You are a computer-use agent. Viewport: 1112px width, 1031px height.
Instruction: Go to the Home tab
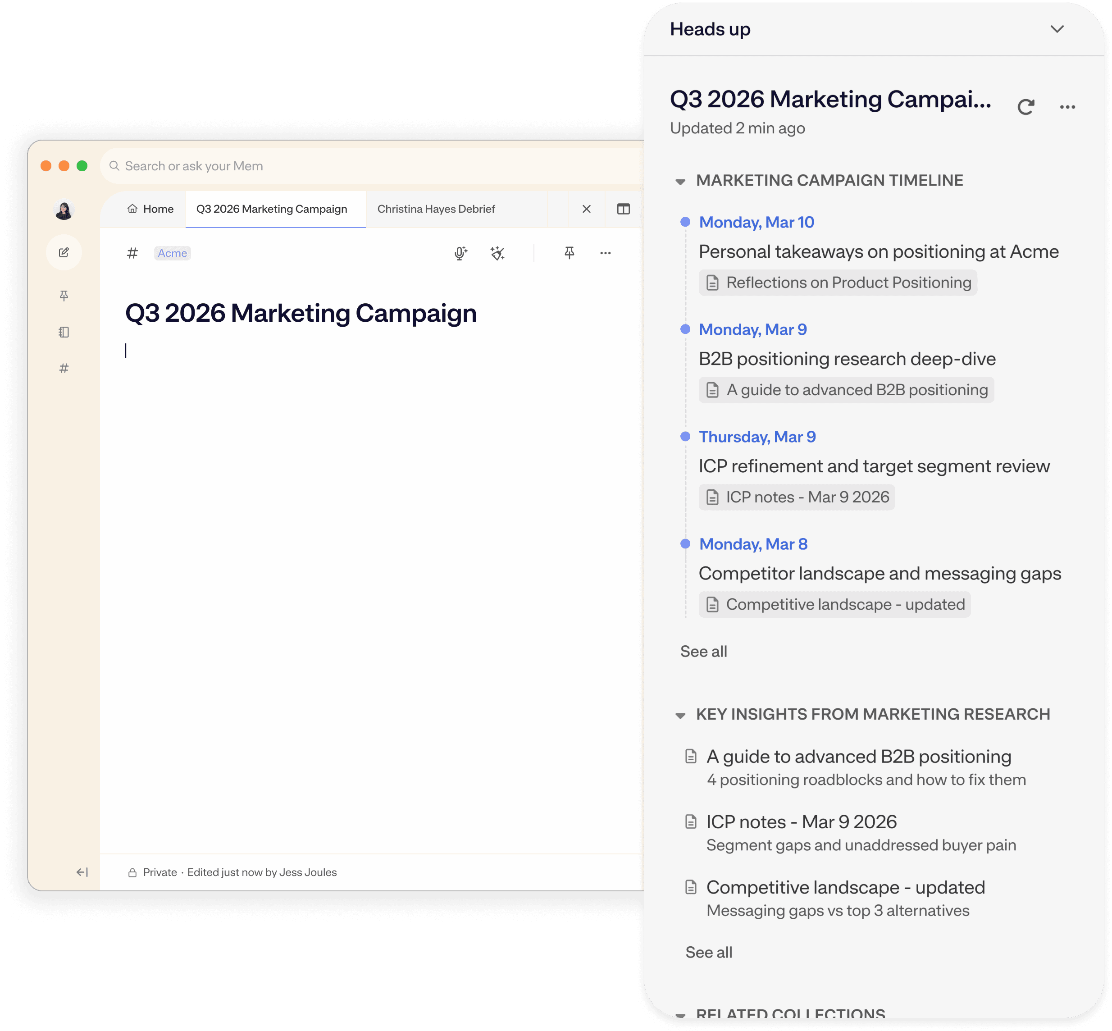tap(150, 209)
